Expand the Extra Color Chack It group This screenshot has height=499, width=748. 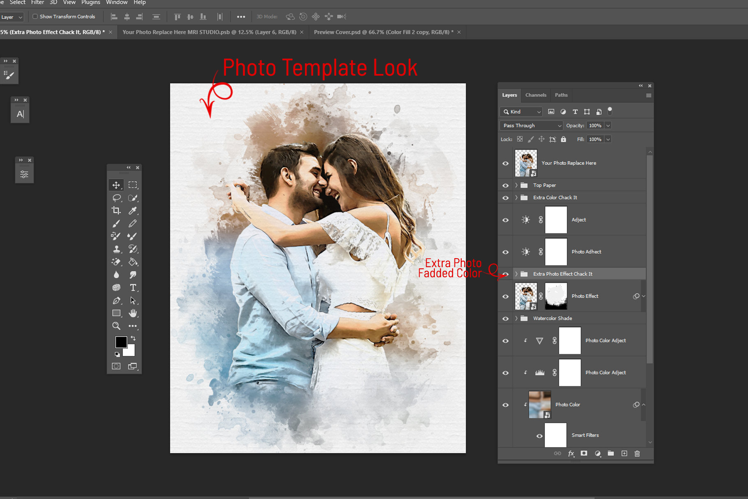[x=516, y=198]
